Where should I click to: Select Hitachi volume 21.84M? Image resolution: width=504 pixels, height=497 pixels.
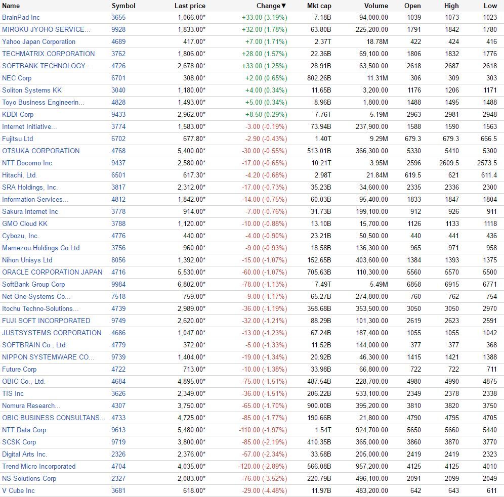coord(377,175)
